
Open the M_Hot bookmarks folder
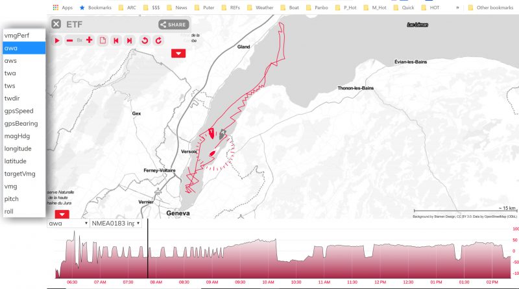tap(375, 7)
